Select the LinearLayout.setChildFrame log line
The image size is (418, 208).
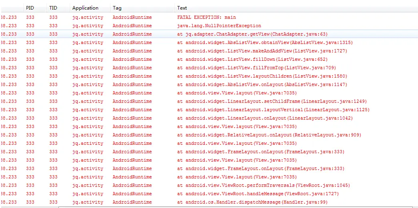[x=209, y=101]
